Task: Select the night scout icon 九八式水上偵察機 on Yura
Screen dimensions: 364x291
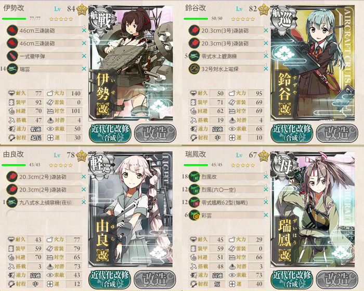Action: [x=12, y=203]
